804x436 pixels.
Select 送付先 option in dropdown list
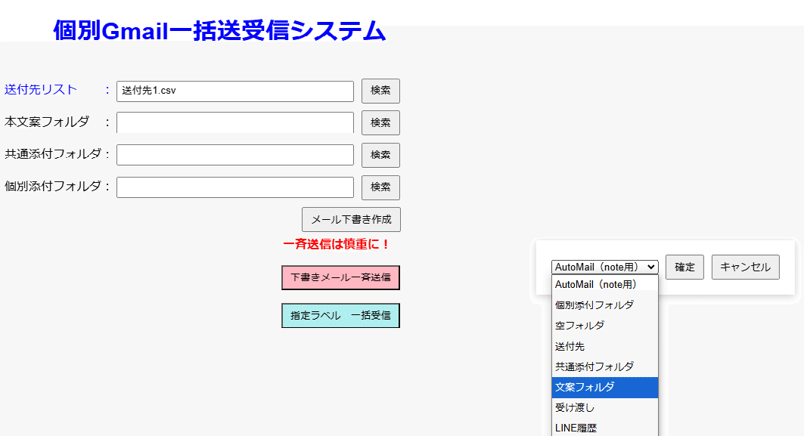[x=605, y=346]
